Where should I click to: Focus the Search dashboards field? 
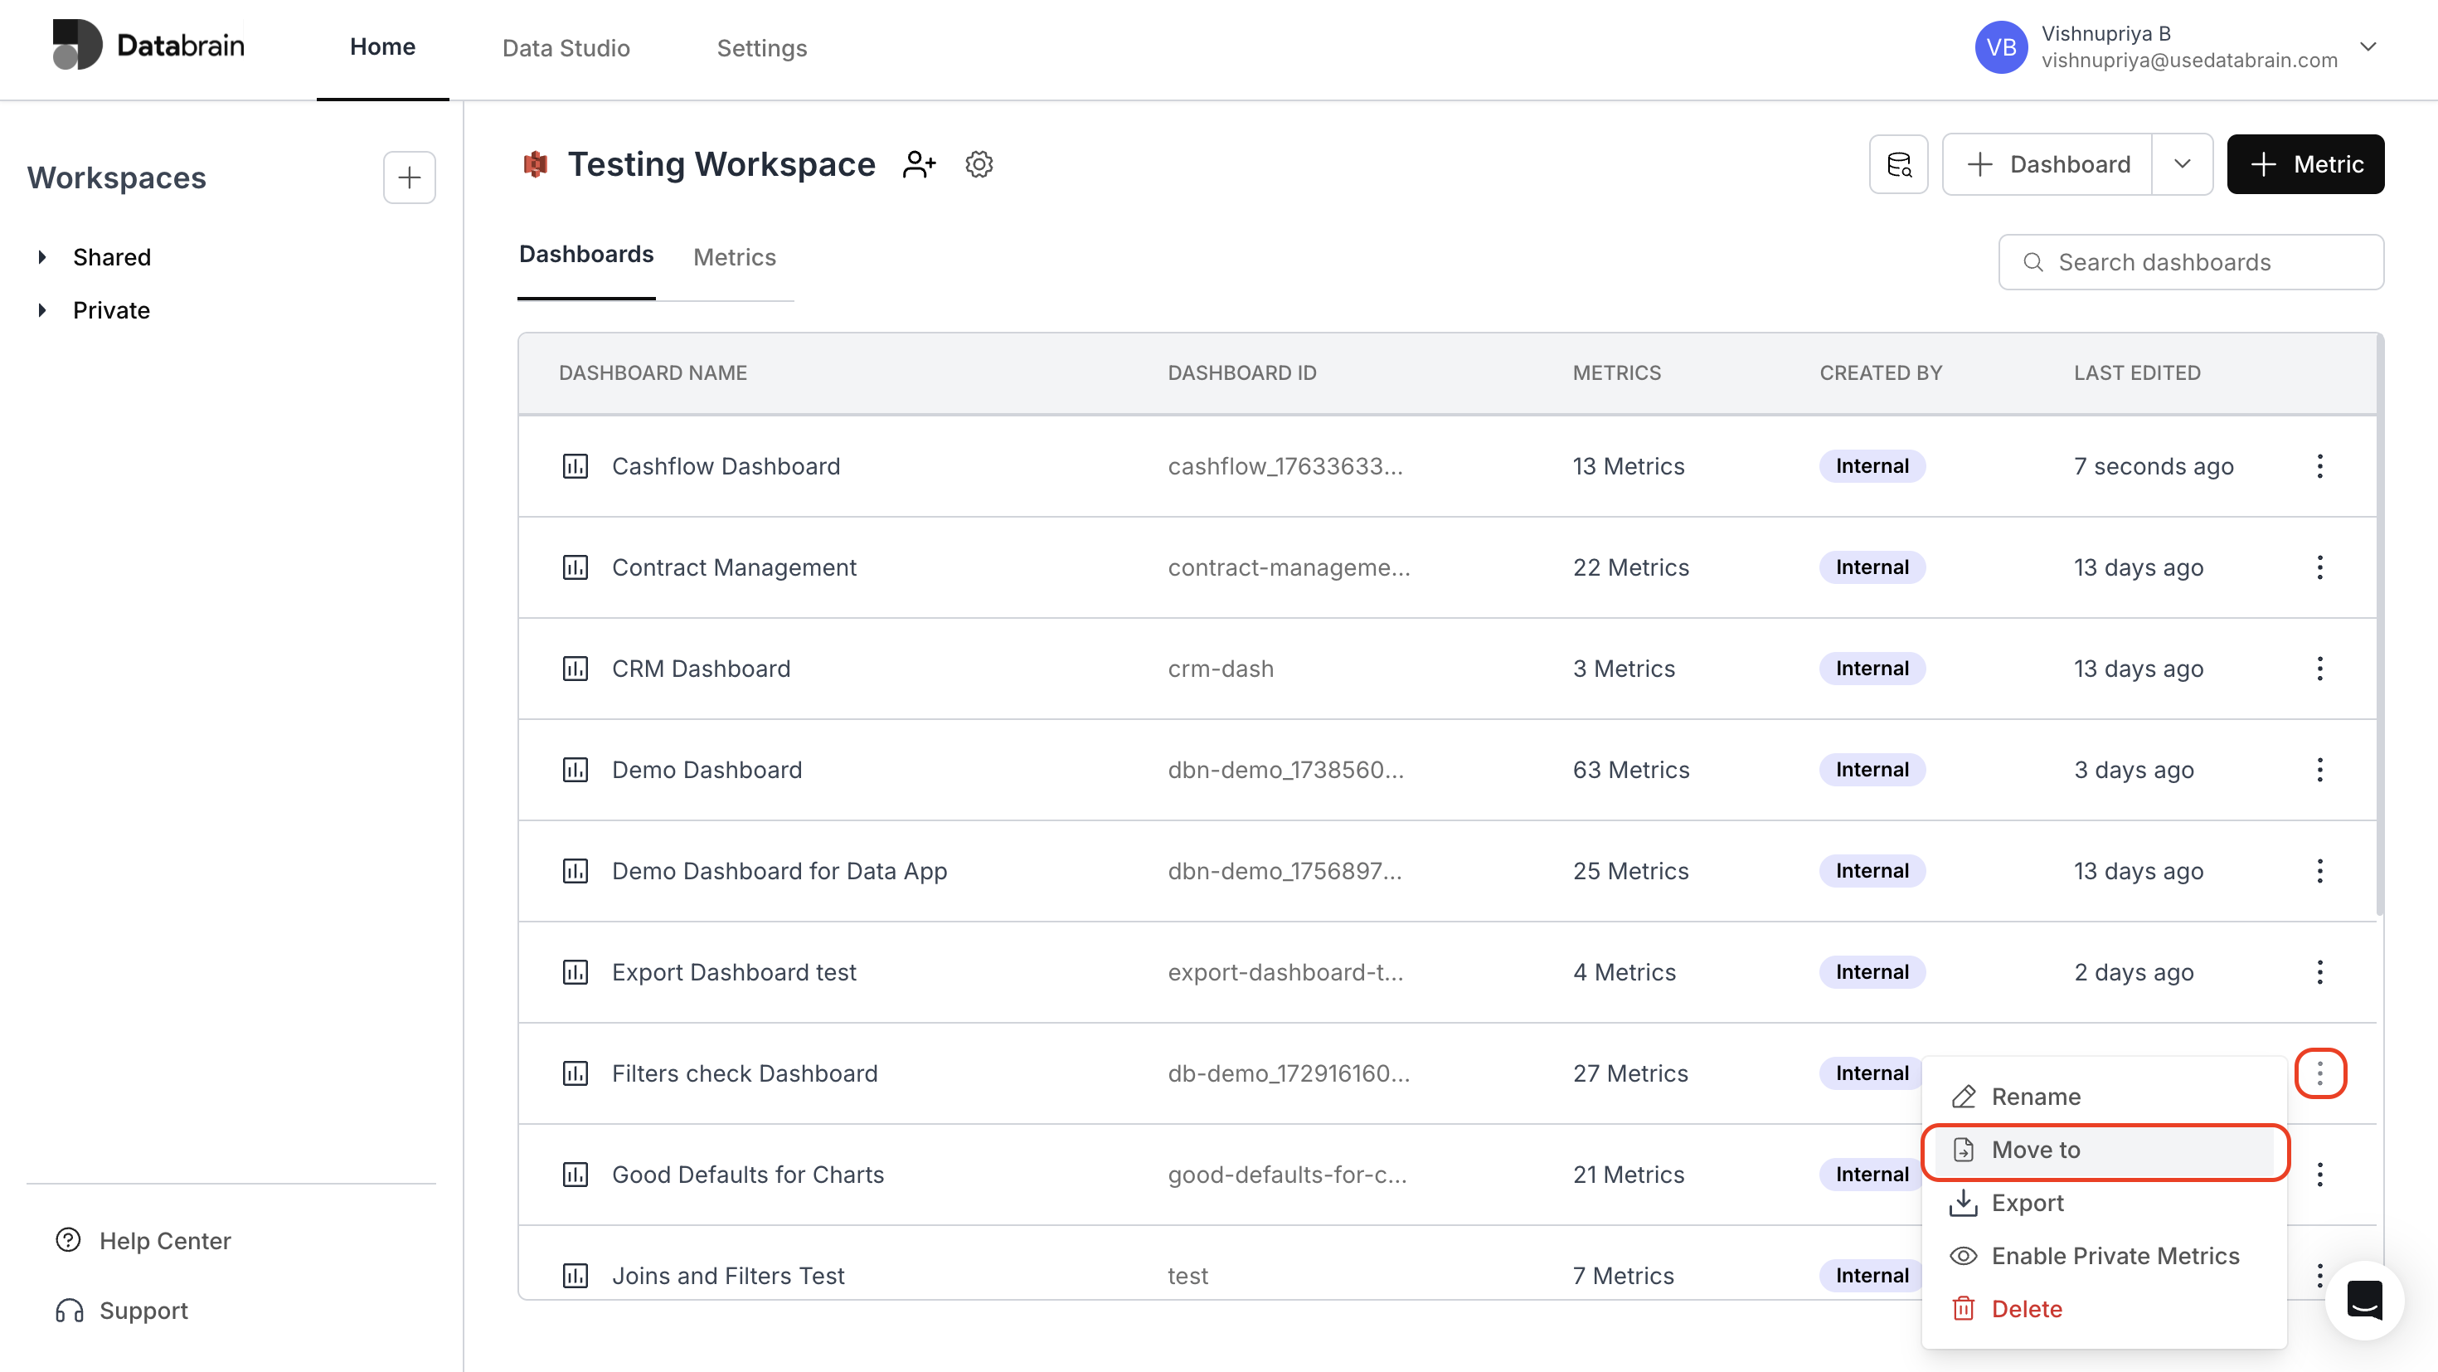(x=2191, y=262)
